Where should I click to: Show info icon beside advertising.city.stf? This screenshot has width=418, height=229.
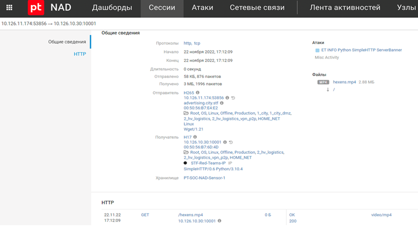coord(221,103)
